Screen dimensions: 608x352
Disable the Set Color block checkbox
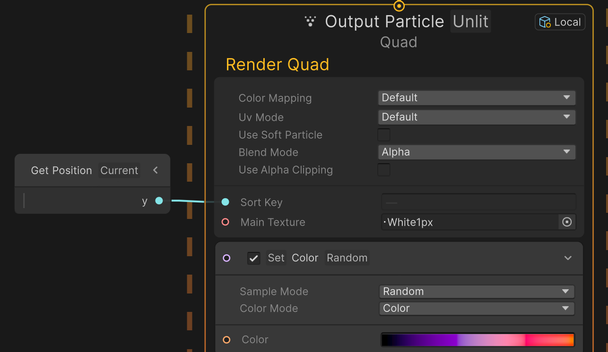point(254,258)
